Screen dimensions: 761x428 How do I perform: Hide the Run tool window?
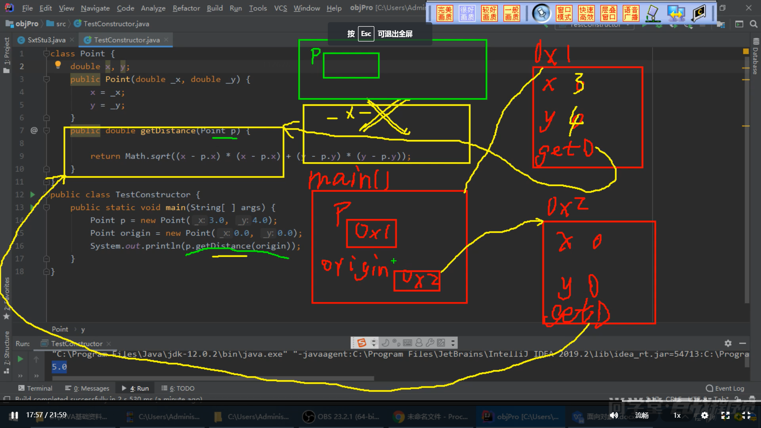coord(742,343)
